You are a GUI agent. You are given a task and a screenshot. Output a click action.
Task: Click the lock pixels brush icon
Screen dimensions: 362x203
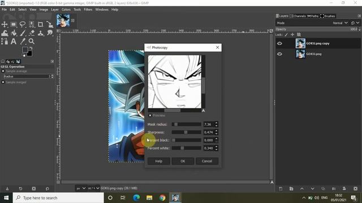tap(286, 34)
